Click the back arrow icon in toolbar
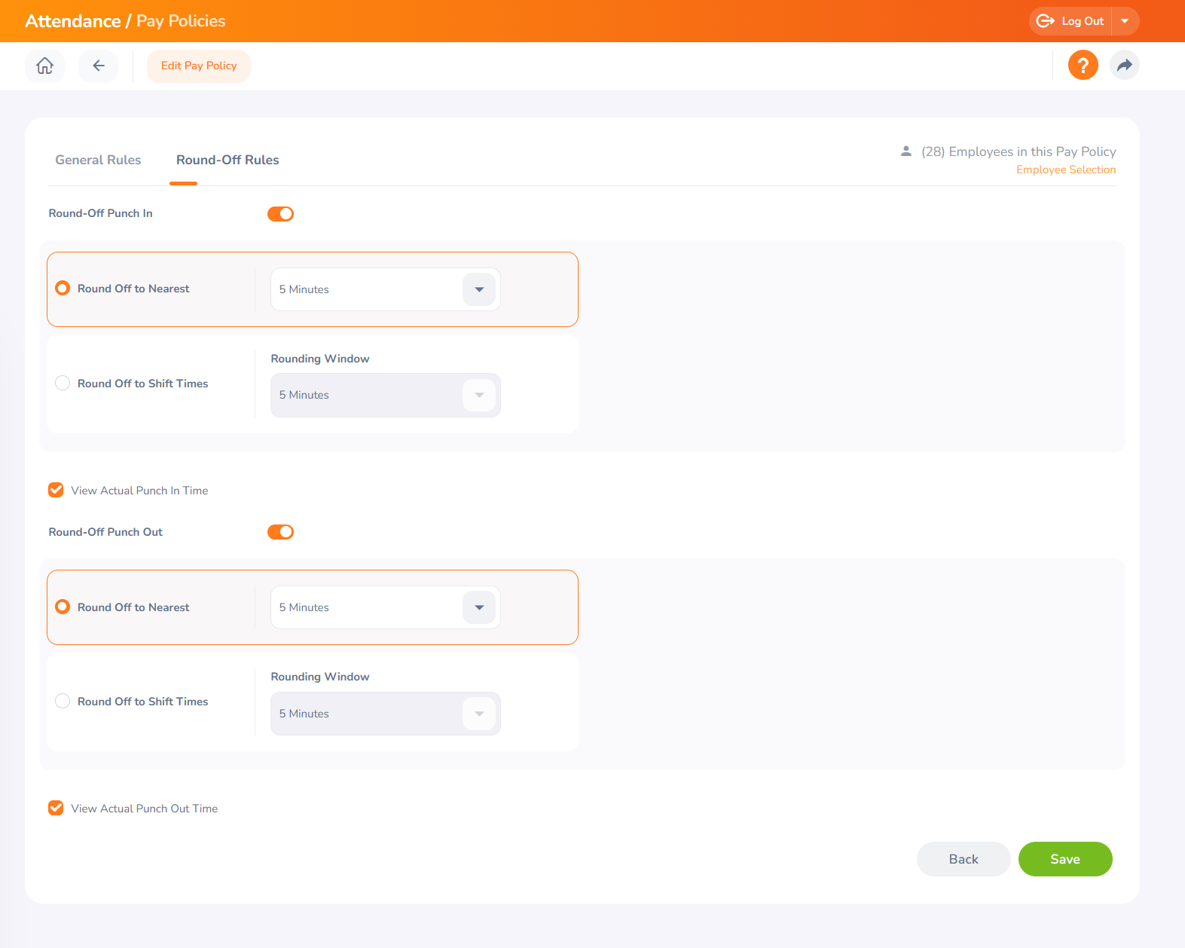This screenshot has width=1185, height=948. click(99, 66)
